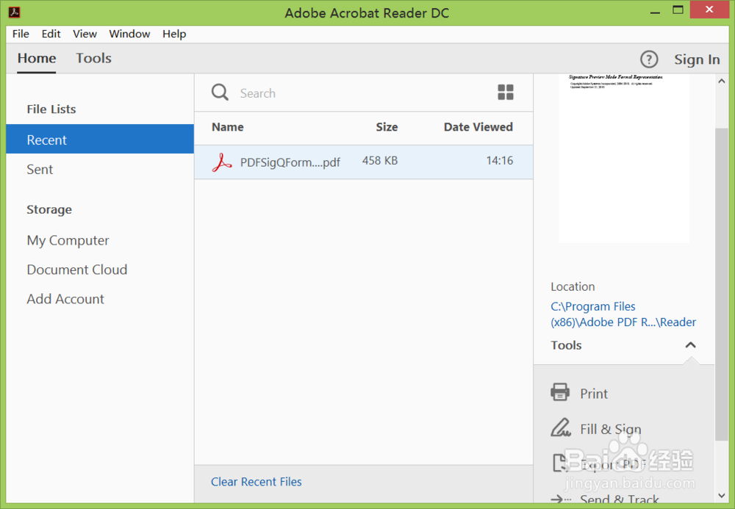The image size is (735, 509).
Task: Open the Help question mark icon
Action: [x=649, y=59]
